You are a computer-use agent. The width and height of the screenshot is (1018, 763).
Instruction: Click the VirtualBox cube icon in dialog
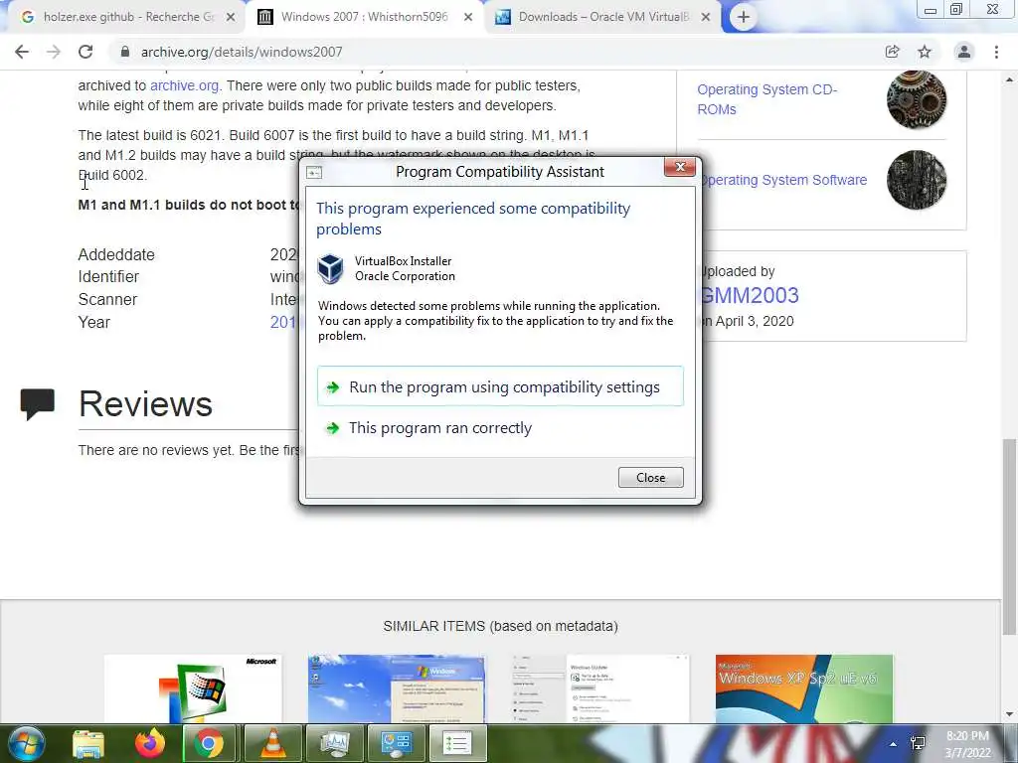(x=330, y=268)
